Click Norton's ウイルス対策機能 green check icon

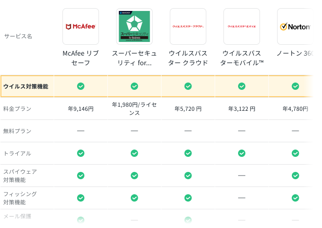pos(295,86)
